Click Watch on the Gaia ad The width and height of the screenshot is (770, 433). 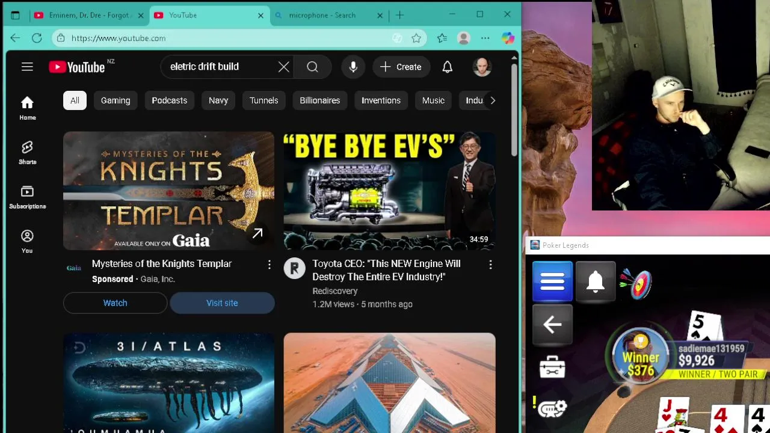tap(115, 303)
